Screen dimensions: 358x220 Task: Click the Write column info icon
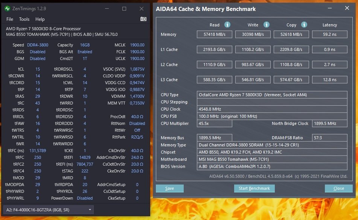pyautogui.click(x=266, y=25)
